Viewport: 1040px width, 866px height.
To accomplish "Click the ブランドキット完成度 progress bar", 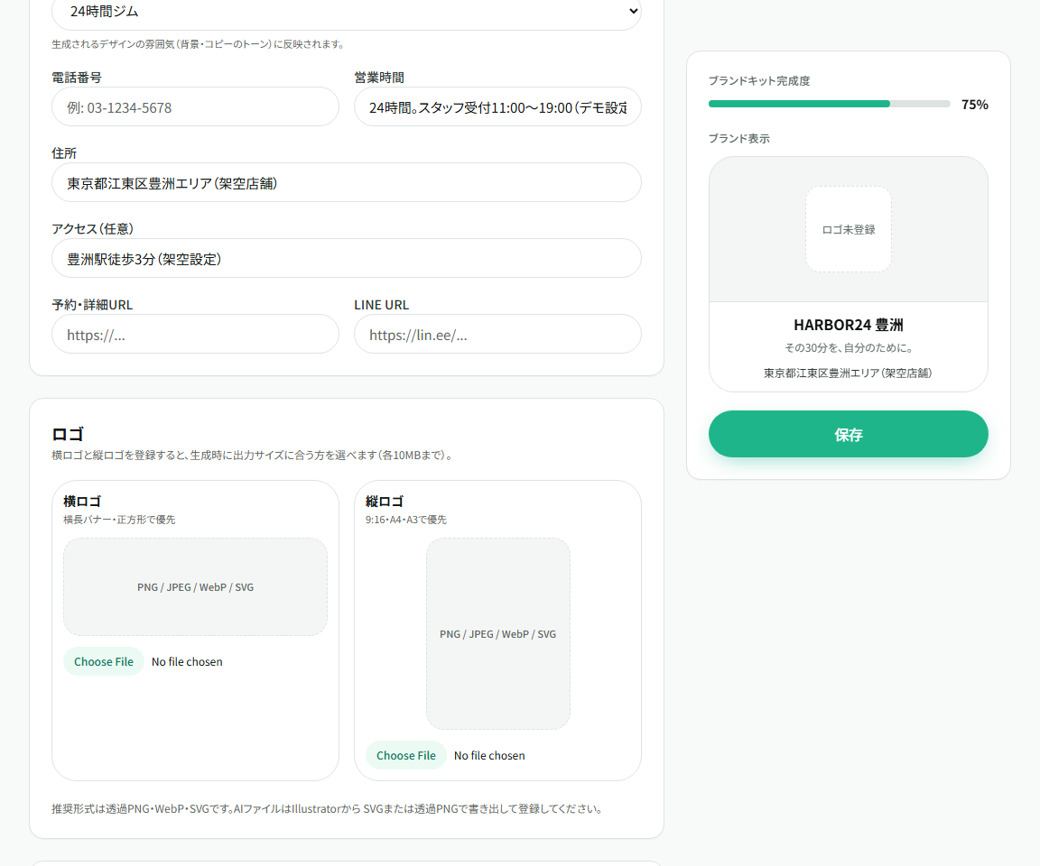I will click(829, 104).
